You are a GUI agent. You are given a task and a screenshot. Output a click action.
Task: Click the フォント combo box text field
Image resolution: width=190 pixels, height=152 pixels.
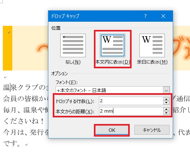109,90
